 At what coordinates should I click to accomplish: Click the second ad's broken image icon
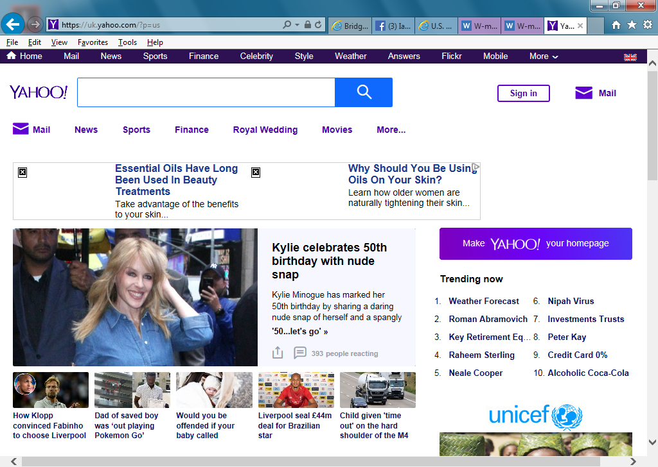pos(256,172)
